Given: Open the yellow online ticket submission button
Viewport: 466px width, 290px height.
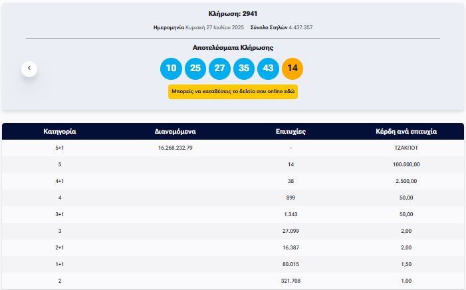Looking at the screenshot, I should click(233, 92).
